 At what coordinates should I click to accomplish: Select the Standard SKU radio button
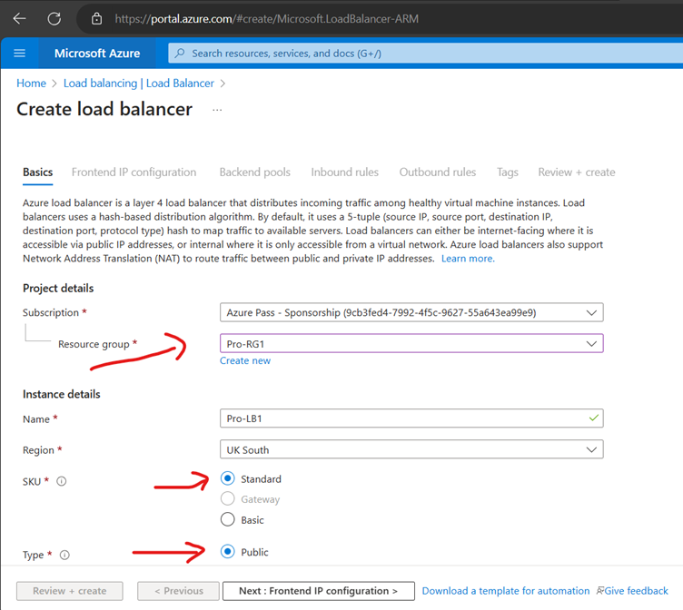(228, 478)
